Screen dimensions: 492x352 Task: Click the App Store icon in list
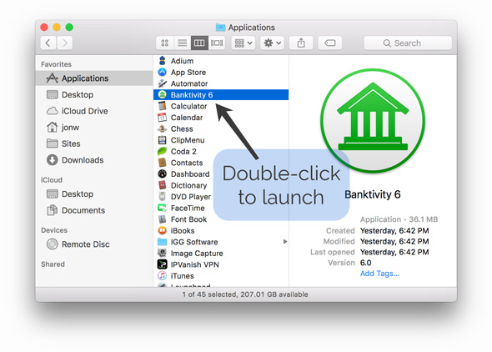[163, 73]
